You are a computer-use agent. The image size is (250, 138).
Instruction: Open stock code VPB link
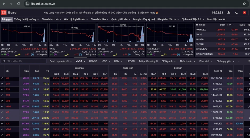[x=8, y=135]
